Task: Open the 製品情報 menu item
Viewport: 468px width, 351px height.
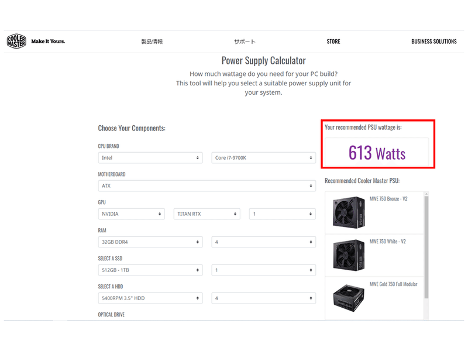Action: [152, 42]
